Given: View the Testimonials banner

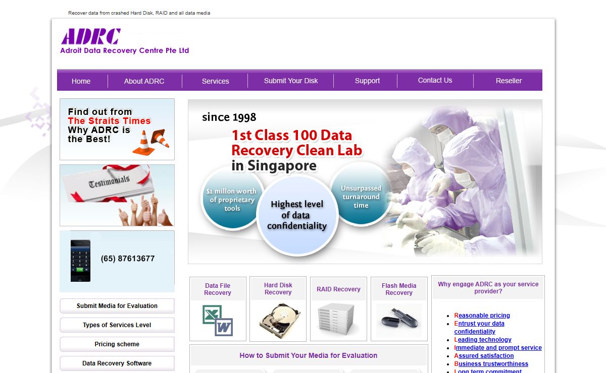Looking at the screenshot, I should (x=117, y=195).
